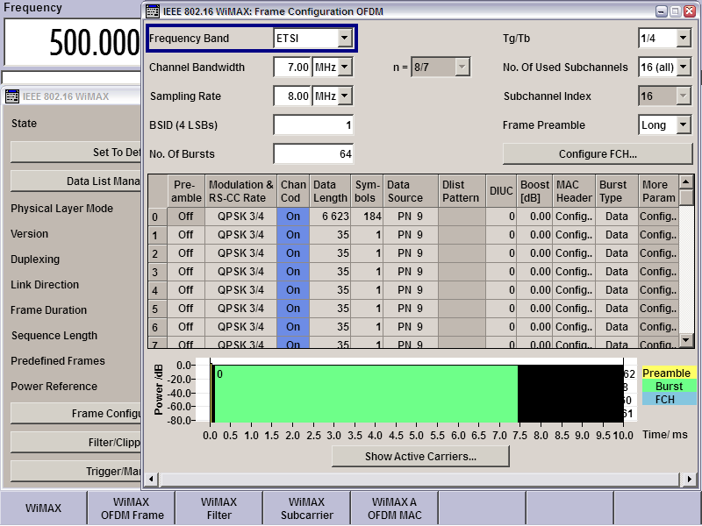702x526 pixels.
Task: Click the Configure FCH... button
Action: pos(598,154)
